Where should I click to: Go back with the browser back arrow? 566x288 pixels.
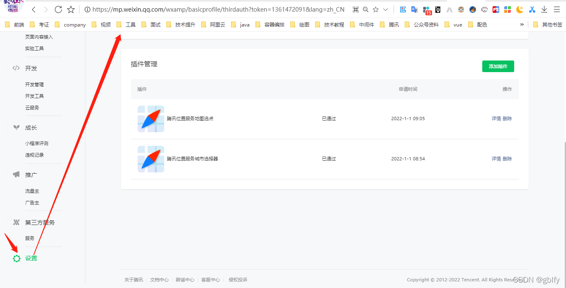(34, 9)
